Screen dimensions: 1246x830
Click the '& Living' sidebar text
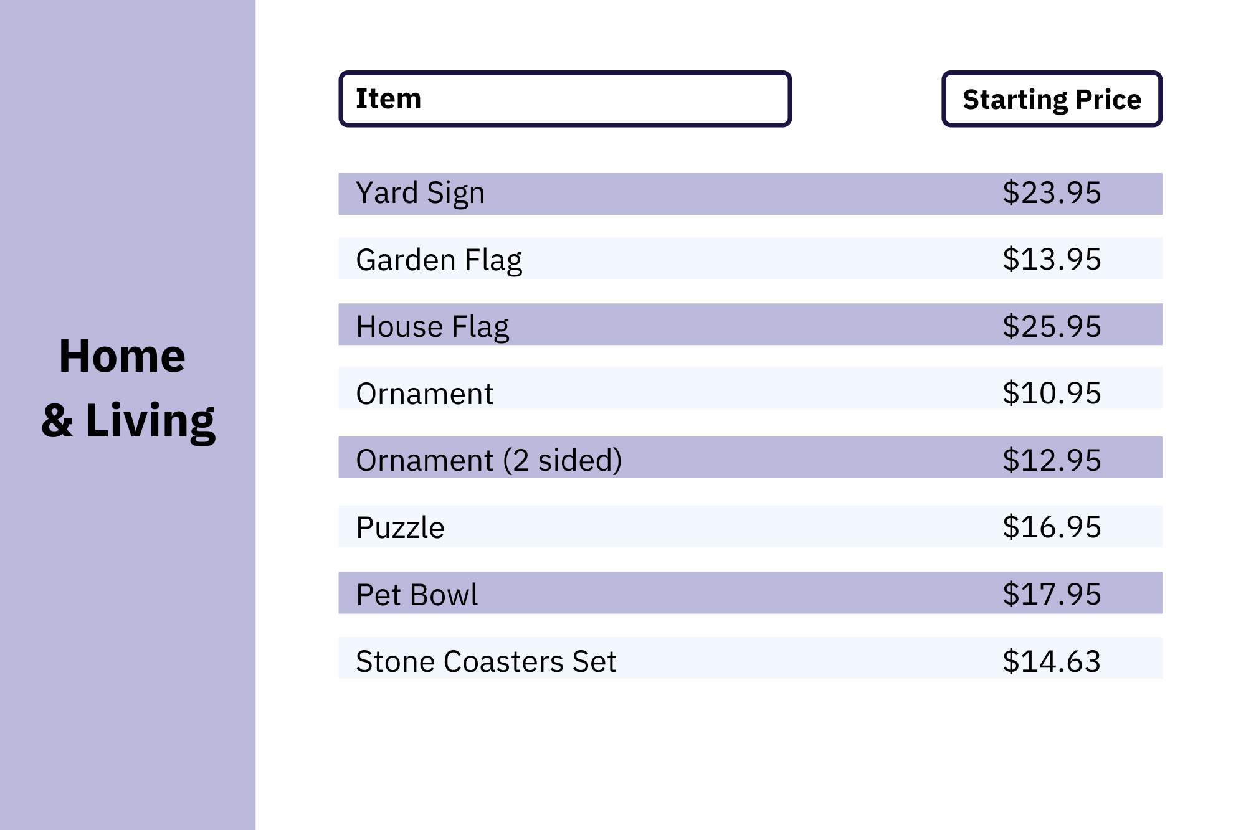point(128,421)
